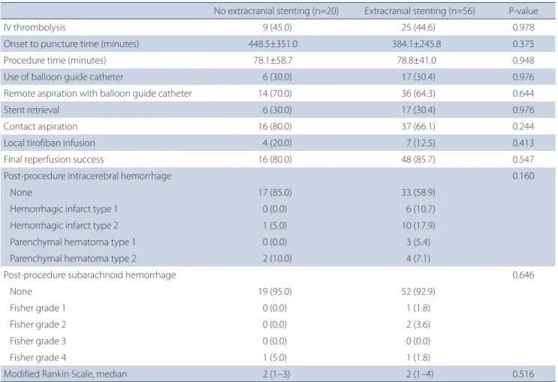Click the value 3 (5.4)
This screenshot has height=382, width=558.
418,242
